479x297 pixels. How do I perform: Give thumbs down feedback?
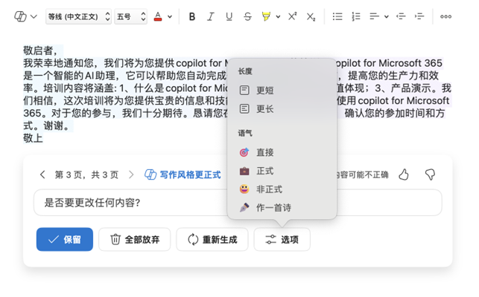click(x=430, y=174)
